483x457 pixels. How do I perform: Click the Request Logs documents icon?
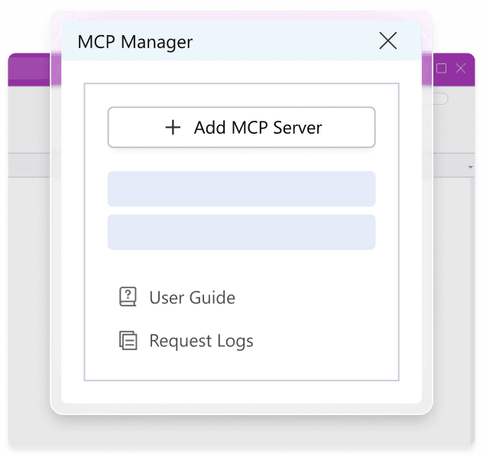click(128, 341)
